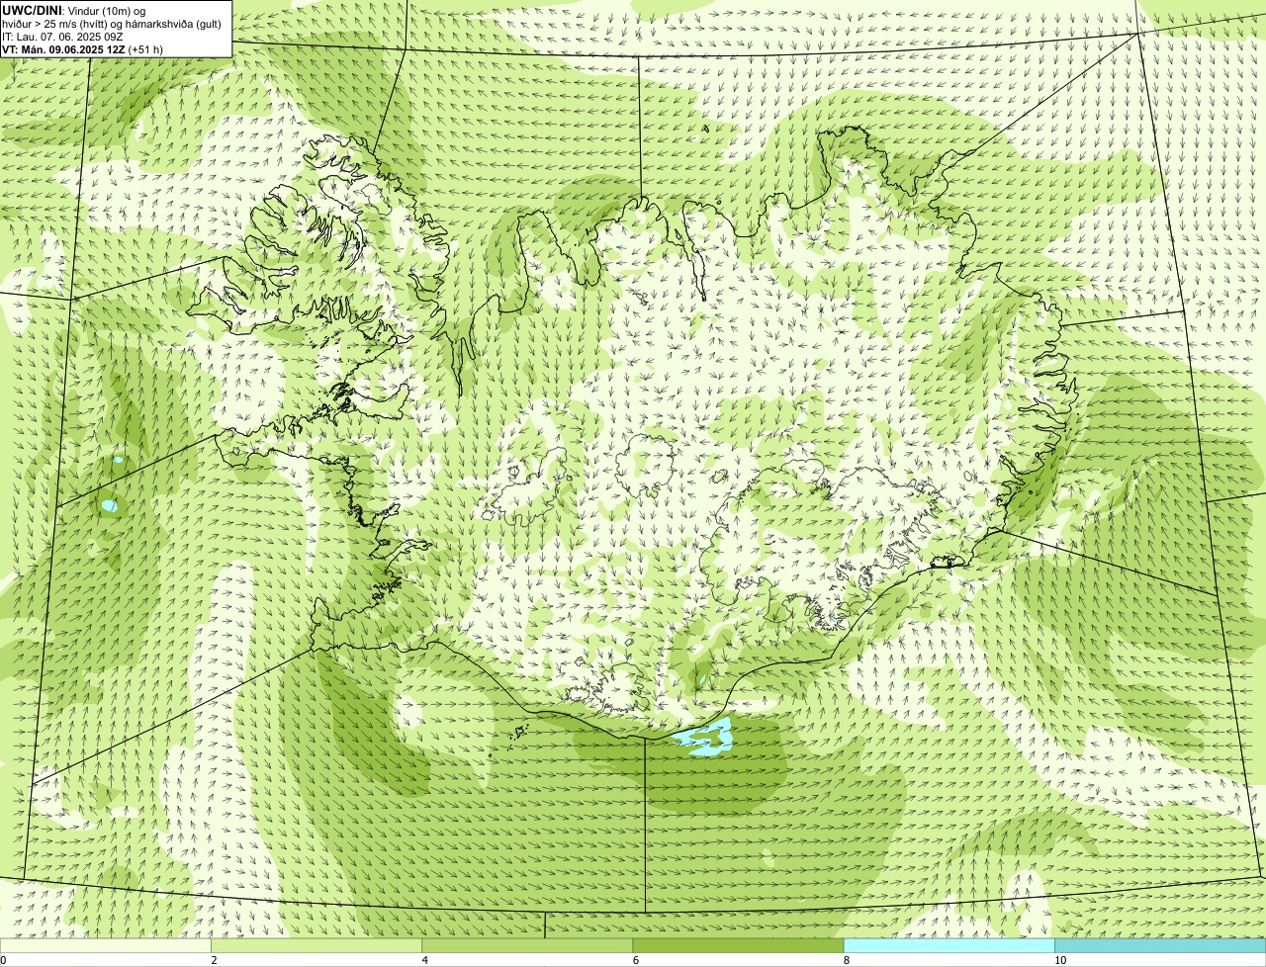Click the 'VT: Mán. 09.06.2025 12Z (+51 h)' line

coord(82,48)
